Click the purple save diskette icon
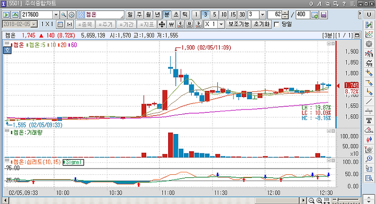376x204 pixels. (323, 15)
